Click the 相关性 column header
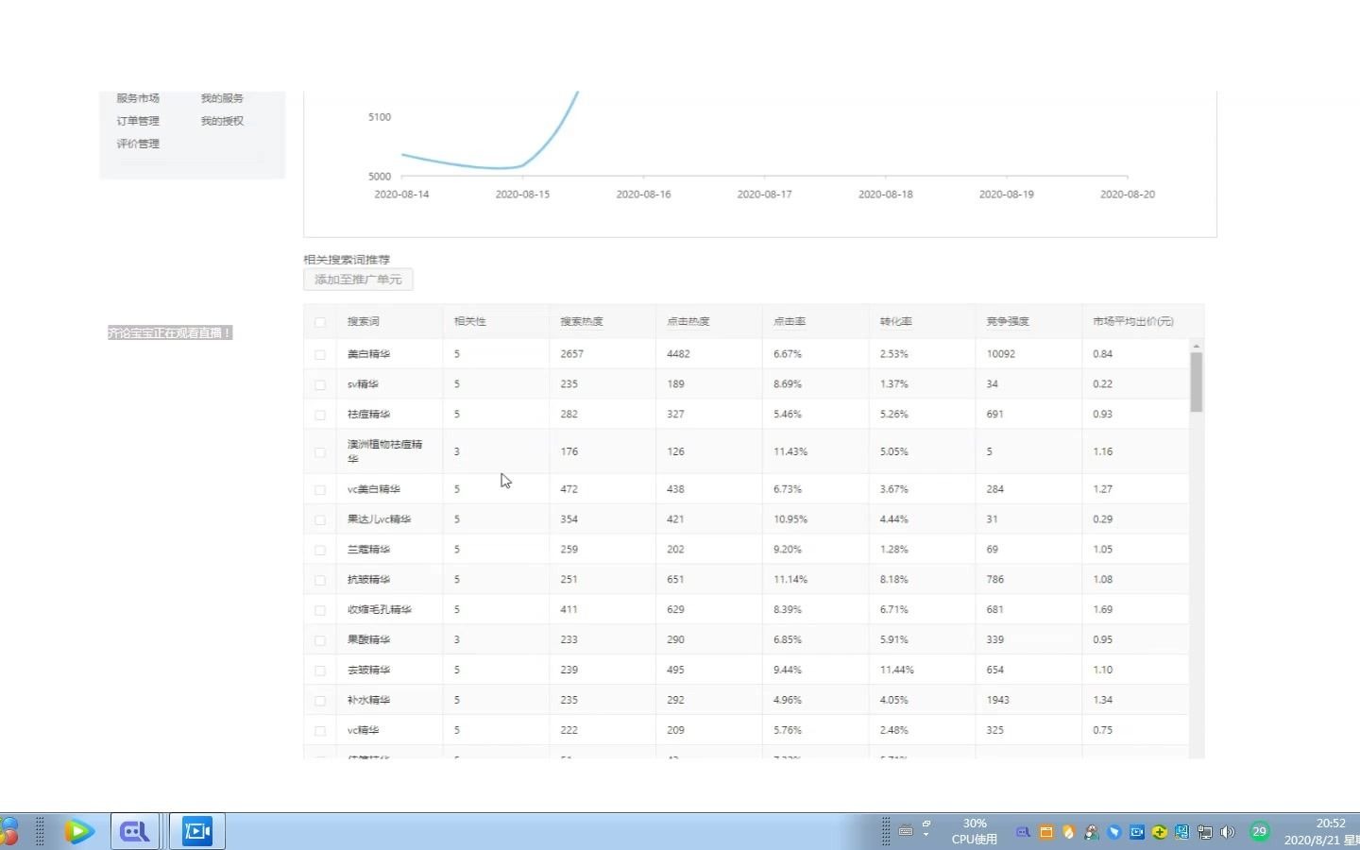 pos(470,322)
